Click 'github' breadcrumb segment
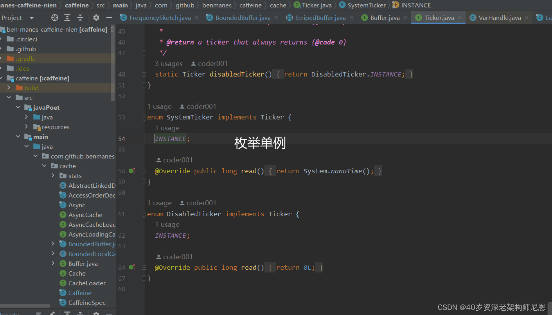Image resolution: width=552 pixels, height=315 pixels. [185, 5]
